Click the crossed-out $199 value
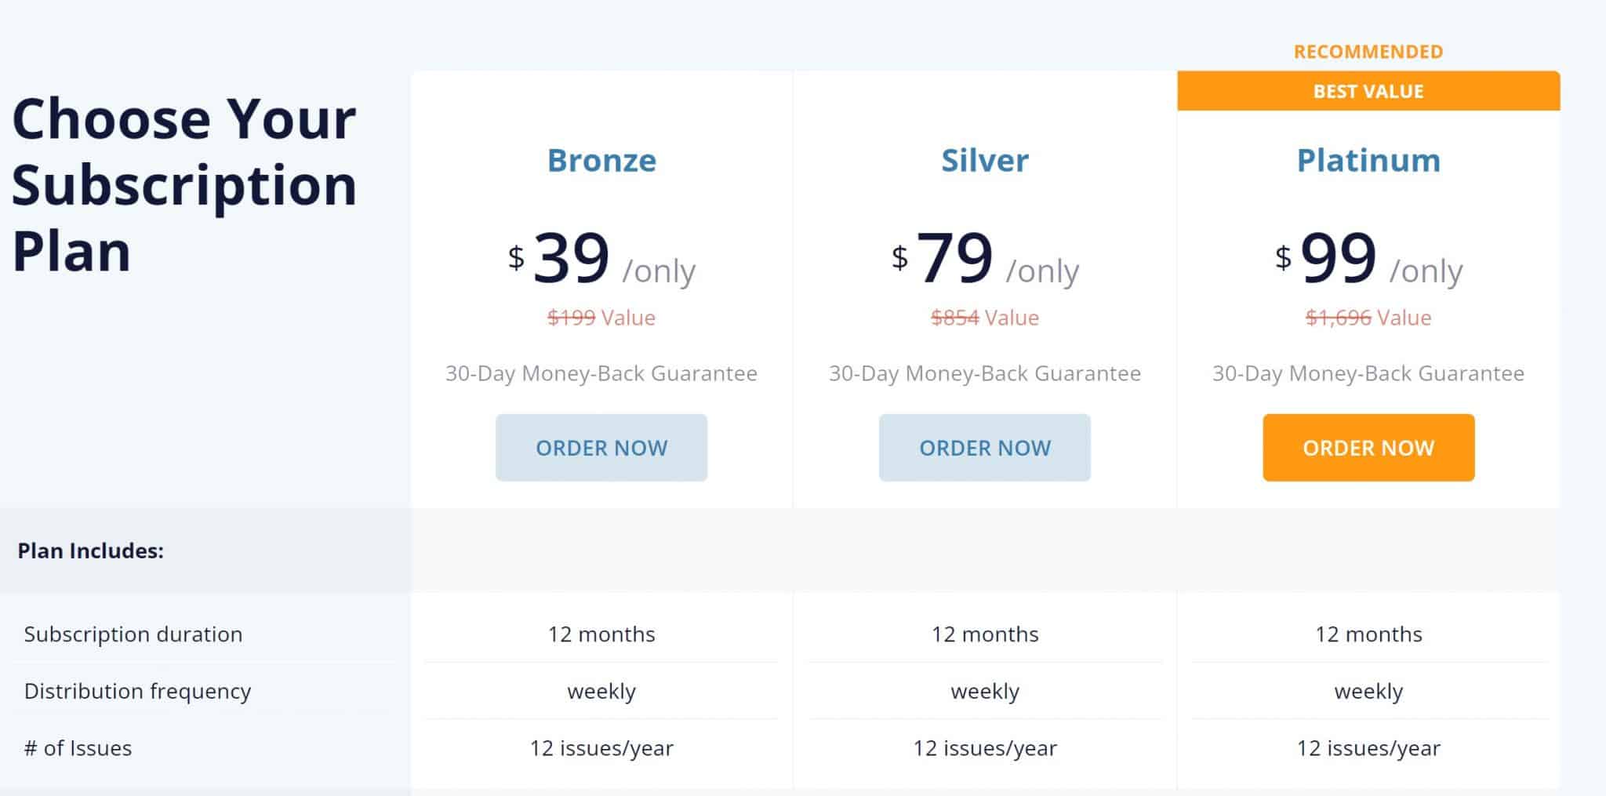This screenshot has height=796, width=1606. click(x=572, y=318)
